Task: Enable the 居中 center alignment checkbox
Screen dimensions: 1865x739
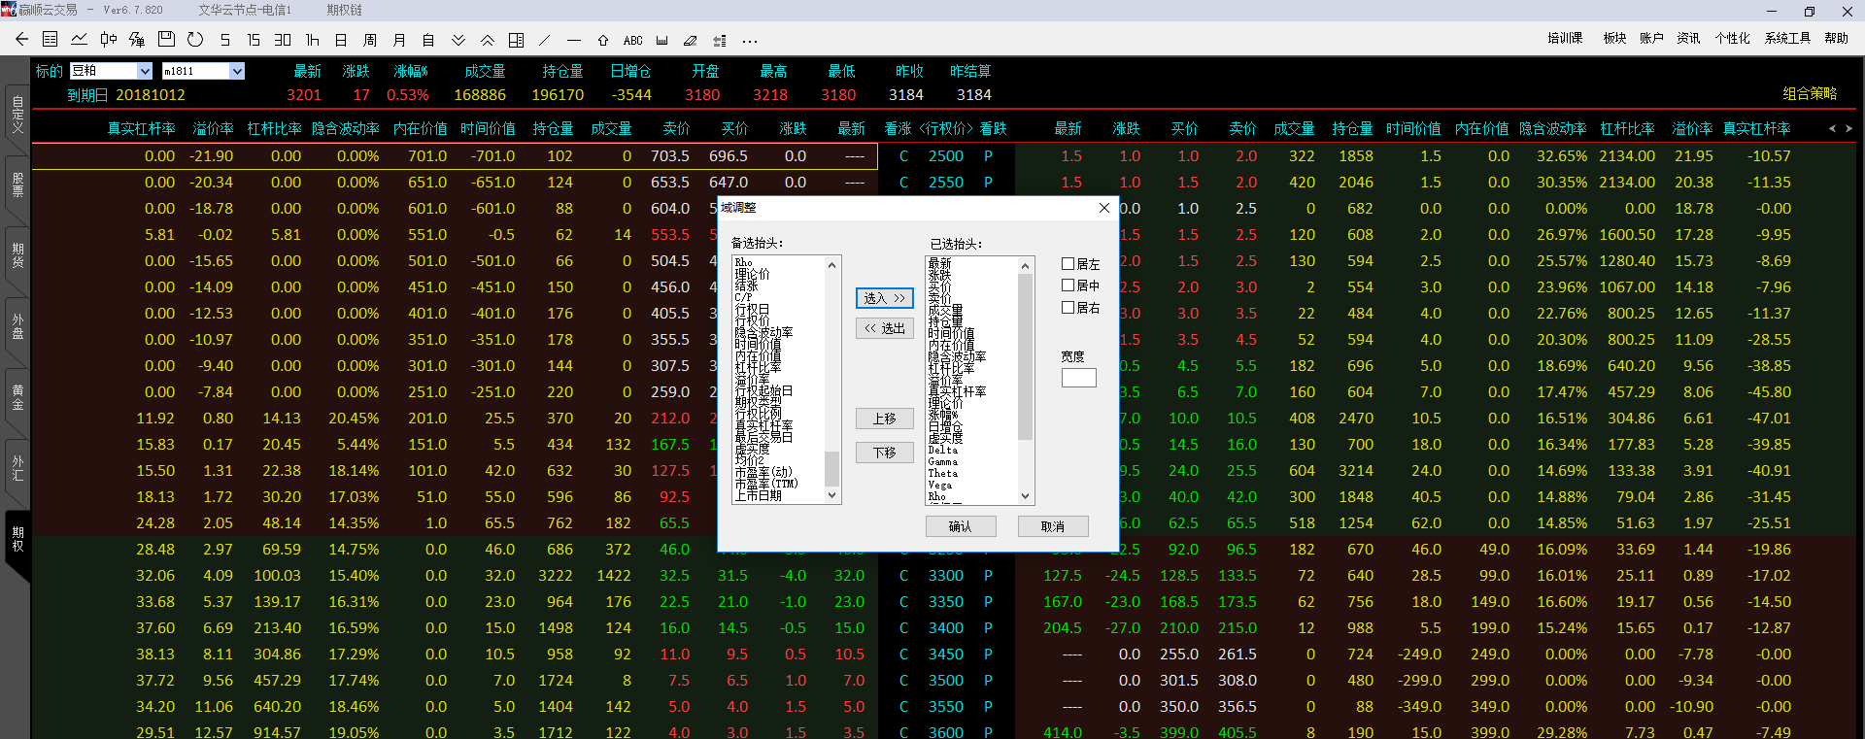Action: 1068,286
